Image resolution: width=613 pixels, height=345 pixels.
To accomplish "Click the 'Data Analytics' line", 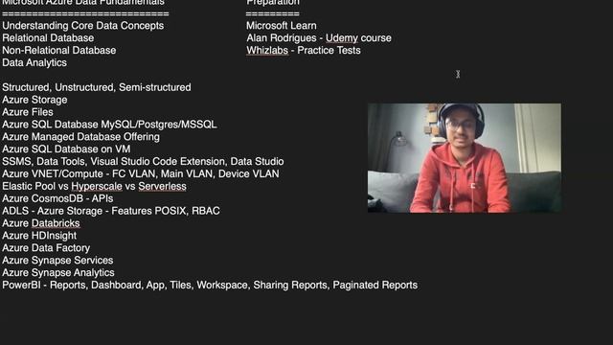I will coord(34,63).
